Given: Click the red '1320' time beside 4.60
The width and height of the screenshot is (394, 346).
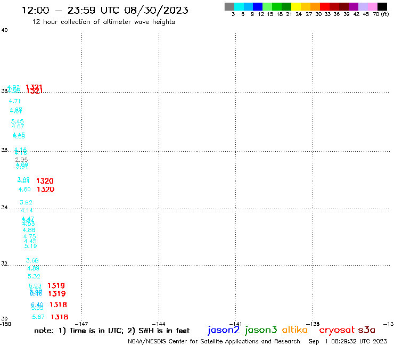Looking at the screenshot, I should (45, 190).
